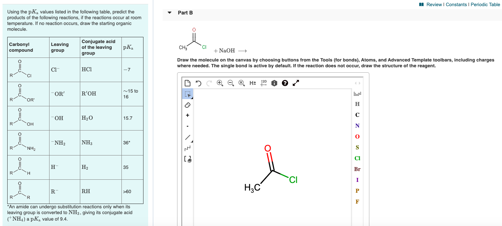The width and height of the screenshot is (502, 226).
Task: Select Cl from the Atoms toolbar
Action: click(357, 158)
